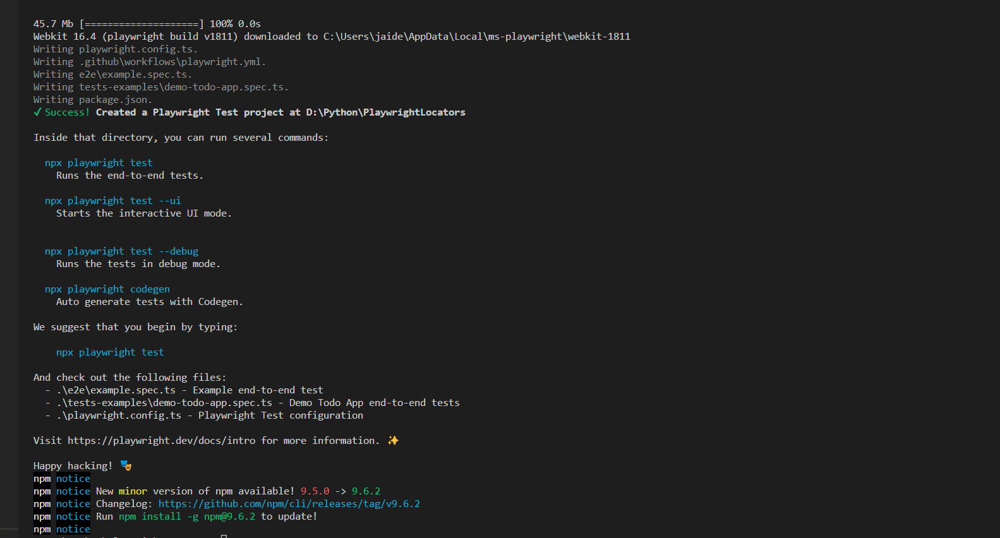The height and width of the screenshot is (538, 1000).
Task: Click 'playwright.config.ts' in the first Writing line
Action: pyautogui.click(x=137, y=49)
